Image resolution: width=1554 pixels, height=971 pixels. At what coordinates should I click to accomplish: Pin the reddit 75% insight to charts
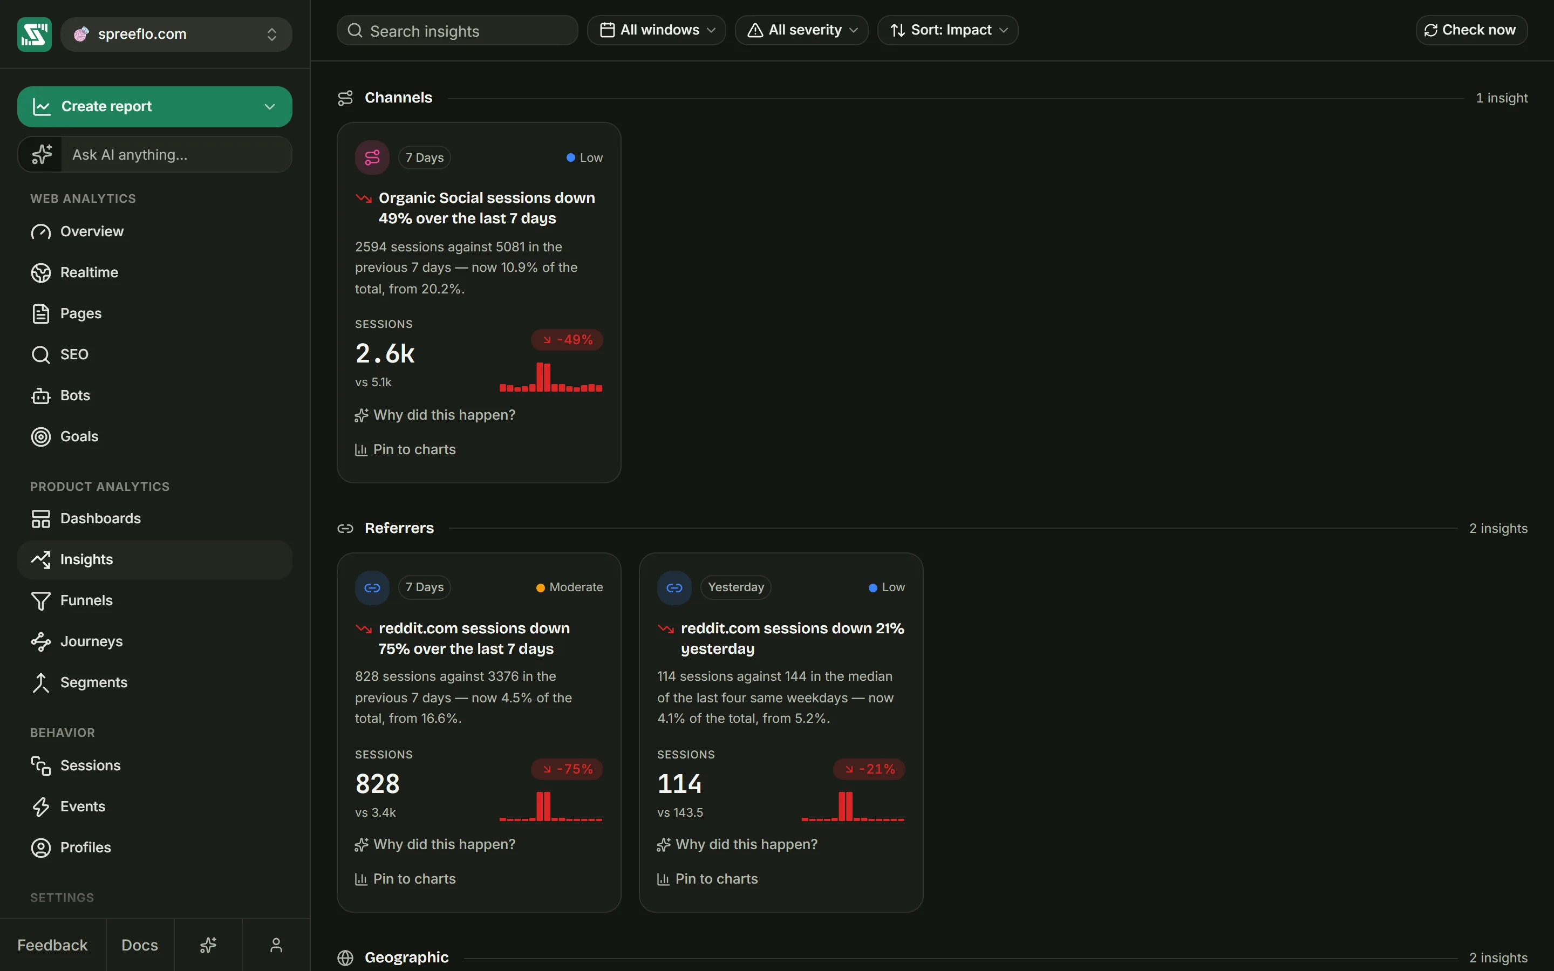(x=405, y=879)
